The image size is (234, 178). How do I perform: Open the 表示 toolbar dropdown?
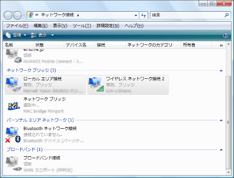point(42,35)
